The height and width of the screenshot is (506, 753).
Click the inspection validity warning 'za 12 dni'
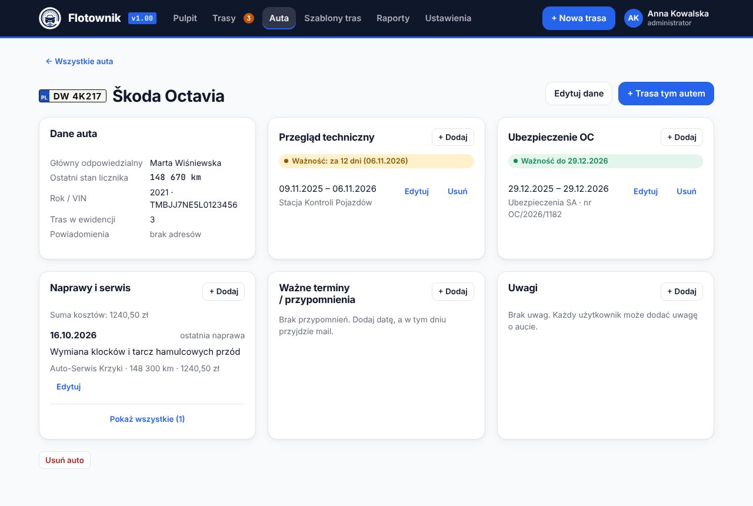(x=376, y=161)
